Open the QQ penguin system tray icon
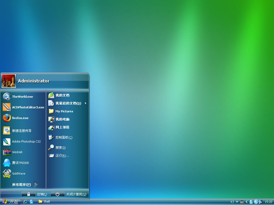The width and height of the screenshot is (274, 205). 251,202
